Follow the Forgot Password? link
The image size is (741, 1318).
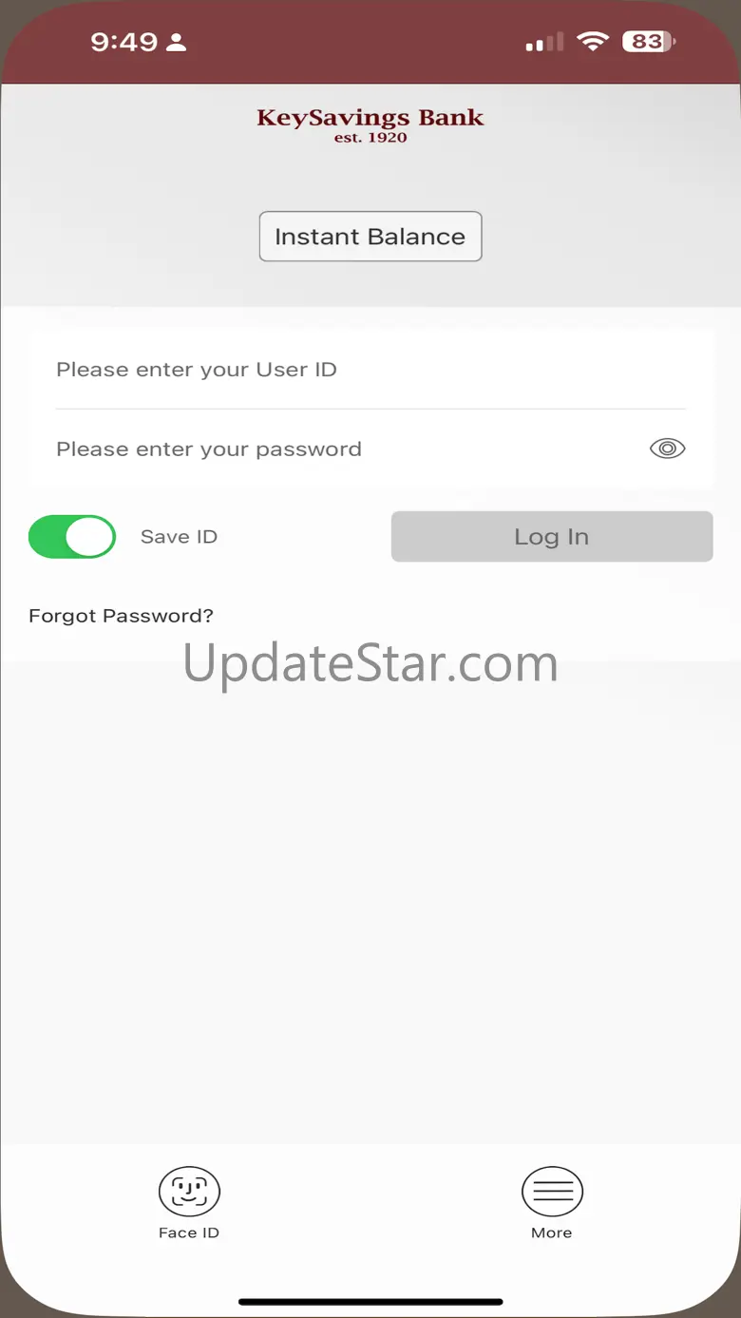(122, 616)
